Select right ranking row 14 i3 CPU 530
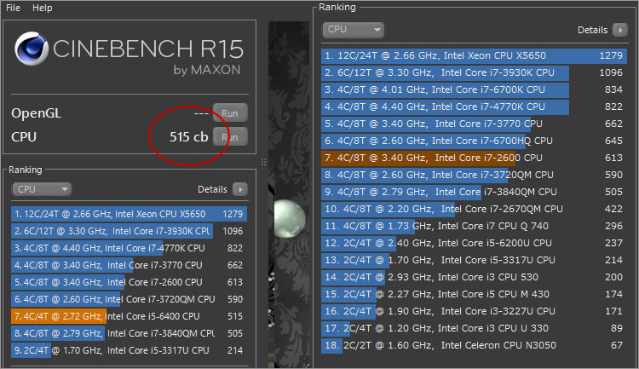 tap(474, 277)
